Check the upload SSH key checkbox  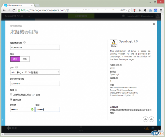11,94
